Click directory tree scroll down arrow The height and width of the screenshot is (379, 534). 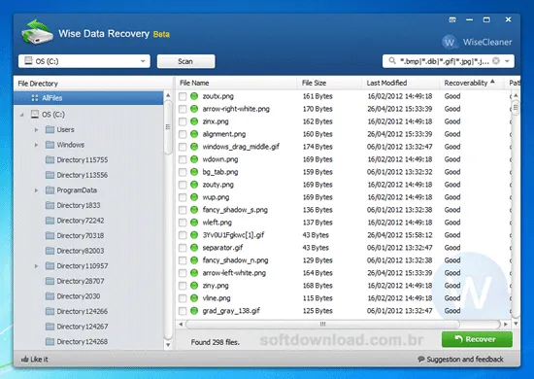pyautogui.click(x=168, y=345)
